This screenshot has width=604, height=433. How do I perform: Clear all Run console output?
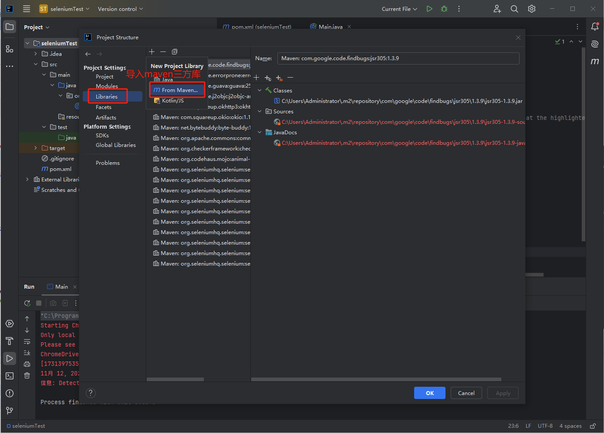click(x=27, y=375)
